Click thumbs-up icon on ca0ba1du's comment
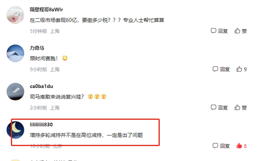263x161 pixels. point(237,107)
